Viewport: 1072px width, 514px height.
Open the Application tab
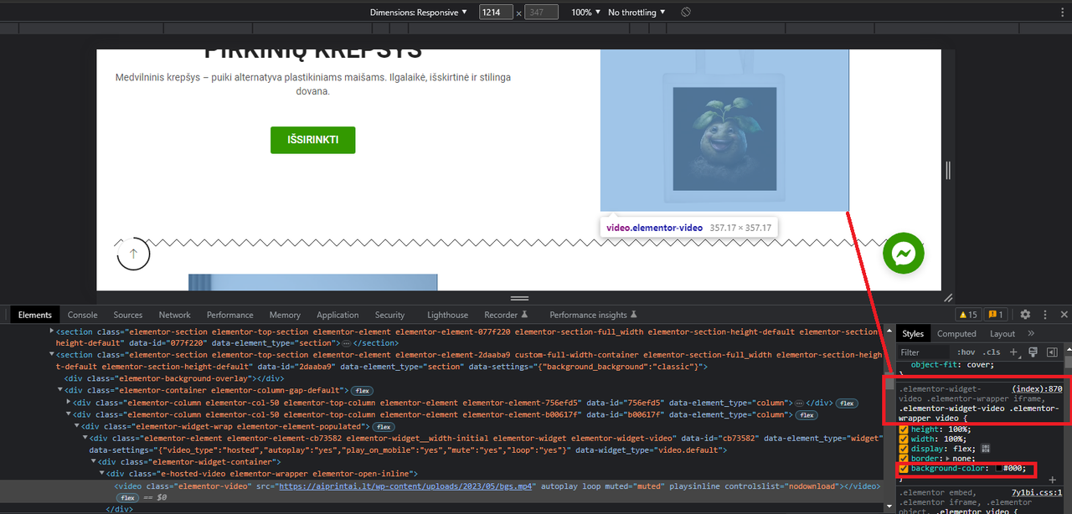point(338,315)
